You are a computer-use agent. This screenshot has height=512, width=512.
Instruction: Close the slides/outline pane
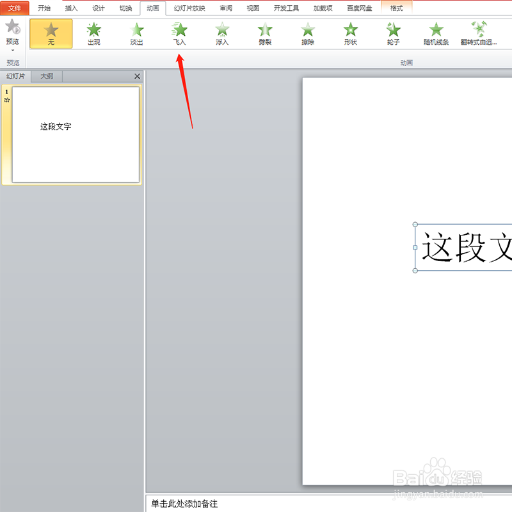[x=137, y=76]
